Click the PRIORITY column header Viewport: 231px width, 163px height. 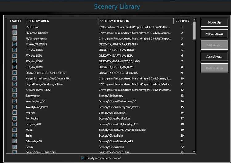pyautogui.click(x=183, y=21)
